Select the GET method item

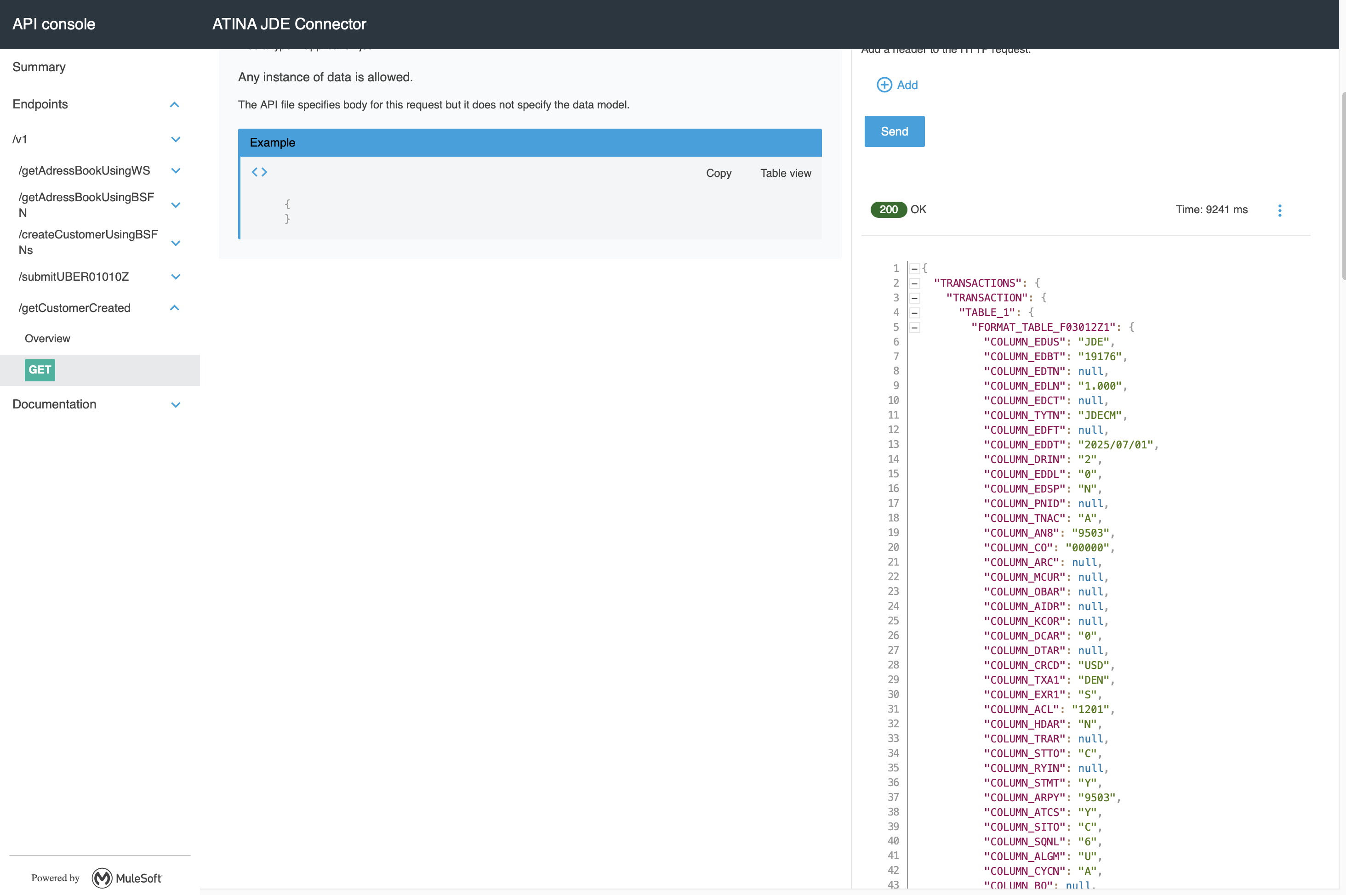point(40,370)
